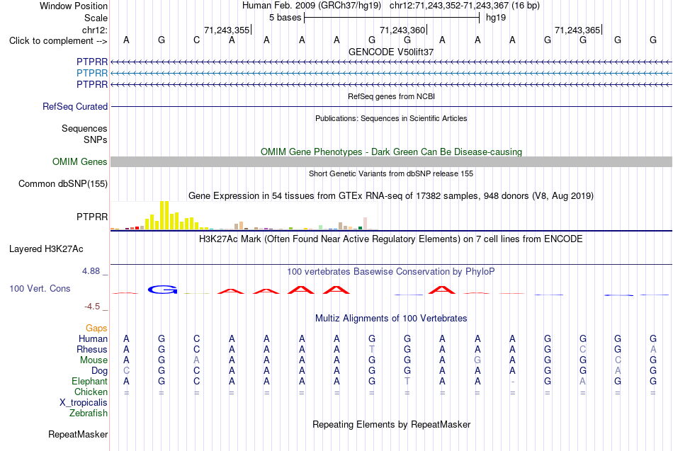The width and height of the screenshot is (673, 451).
Task: Open RefSeq Curated track settings
Action: point(75,106)
